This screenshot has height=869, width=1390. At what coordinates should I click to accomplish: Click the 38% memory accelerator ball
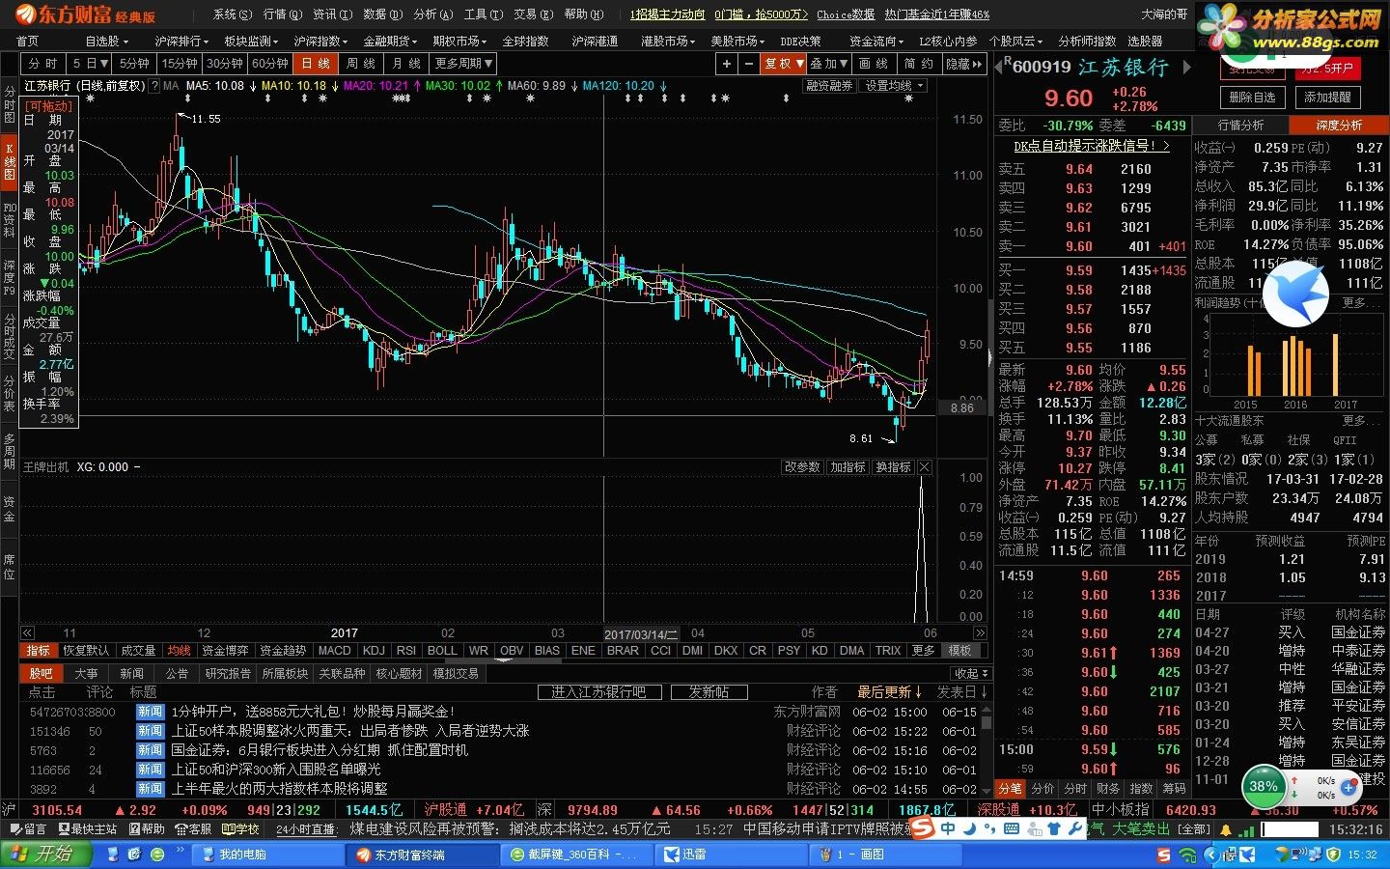[x=1264, y=786]
